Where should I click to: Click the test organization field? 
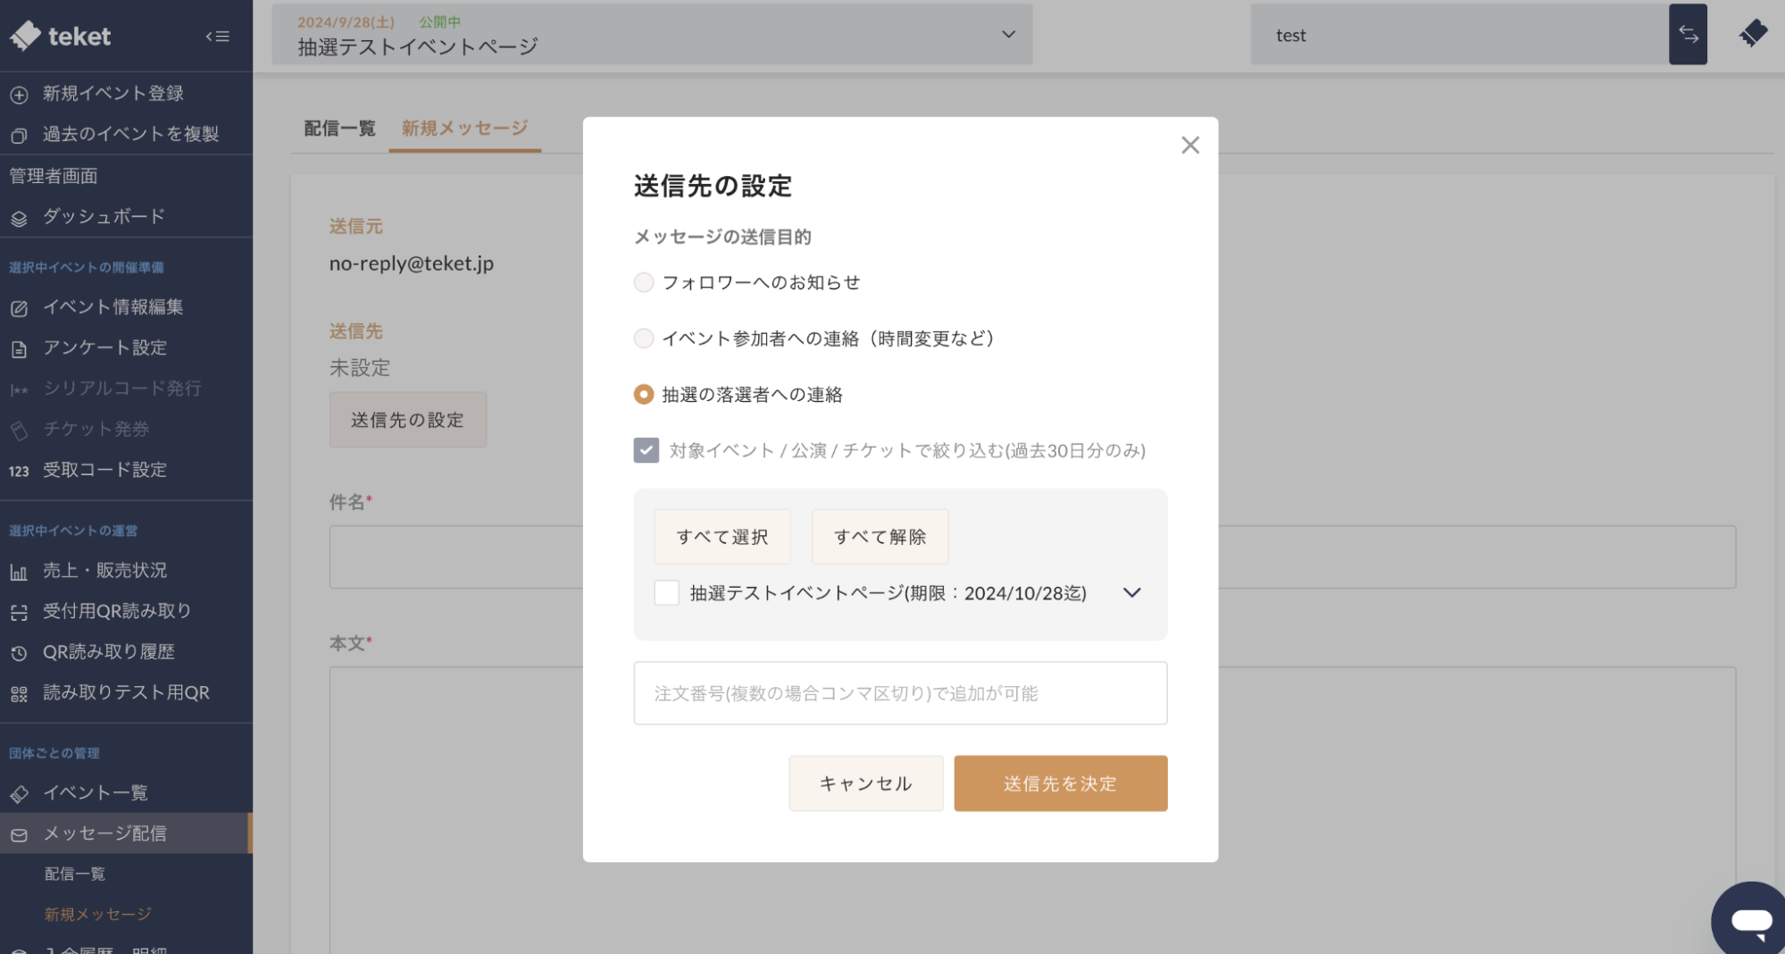pos(1459,34)
